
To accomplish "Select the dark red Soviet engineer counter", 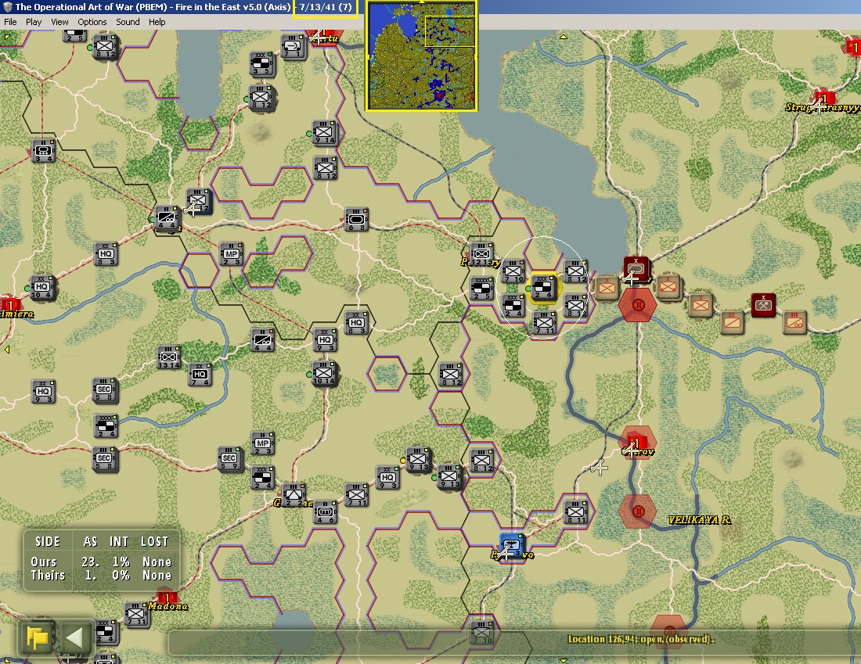I will coord(763,305).
